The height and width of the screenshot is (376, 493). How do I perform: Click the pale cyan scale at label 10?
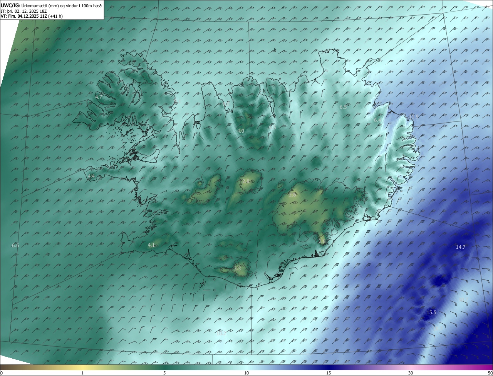tap(246, 373)
